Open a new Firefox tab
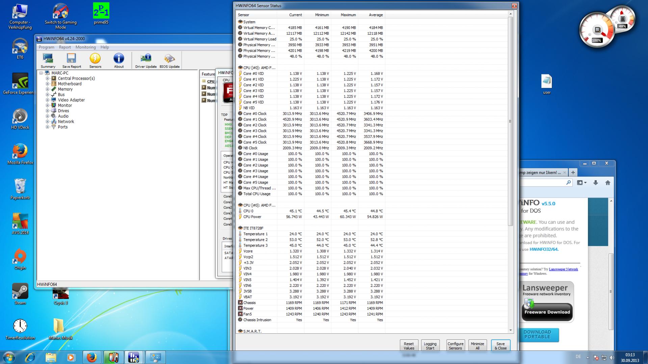 [x=573, y=172]
